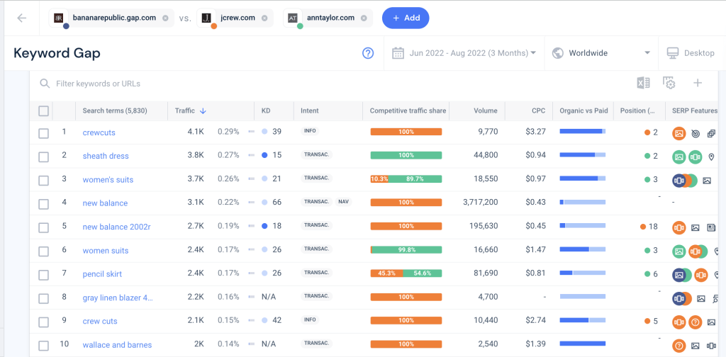This screenshot has height=357, width=726.
Task: Open the Worldwide country dropdown
Action: click(x=601, y=53)
